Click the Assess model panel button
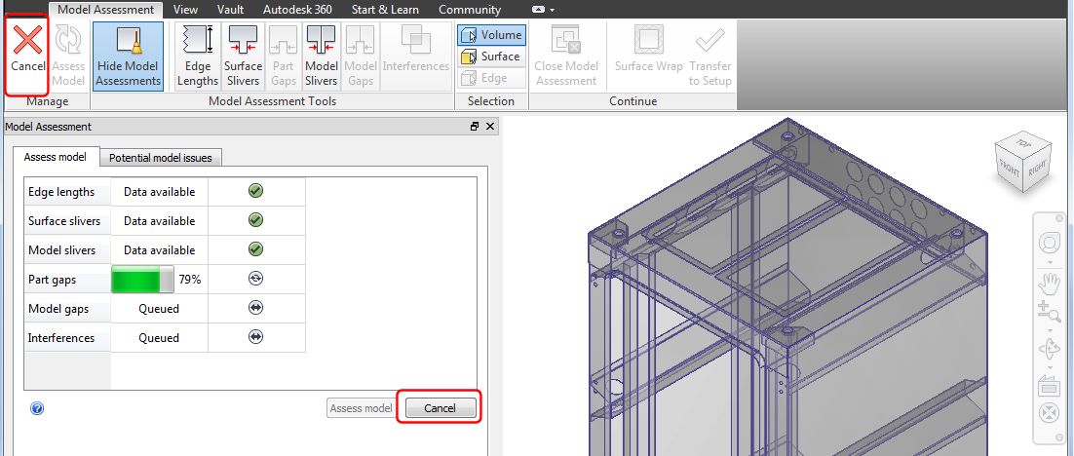Viewport: 1074px width, 456px height. coord(361,408)
